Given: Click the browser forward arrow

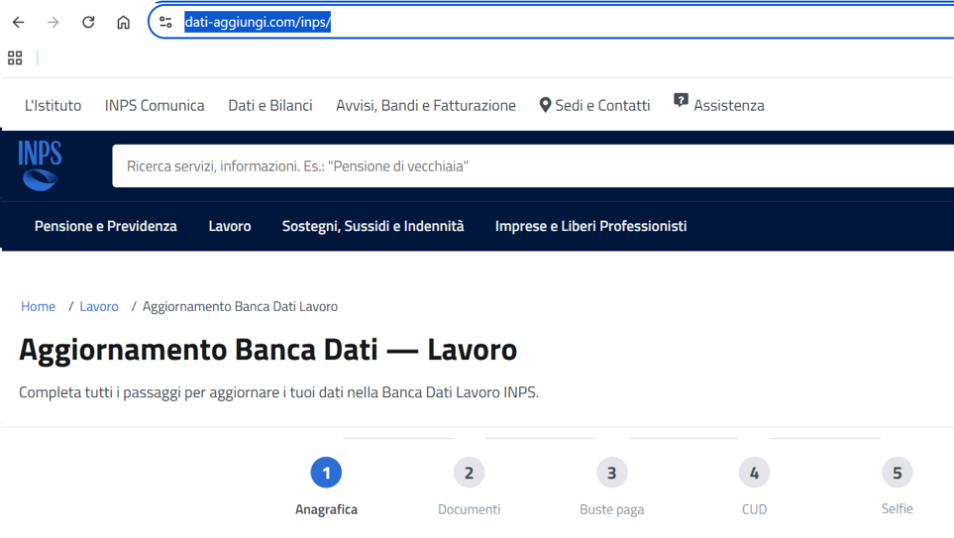Looking at the screenshot, I should (53, 23).
